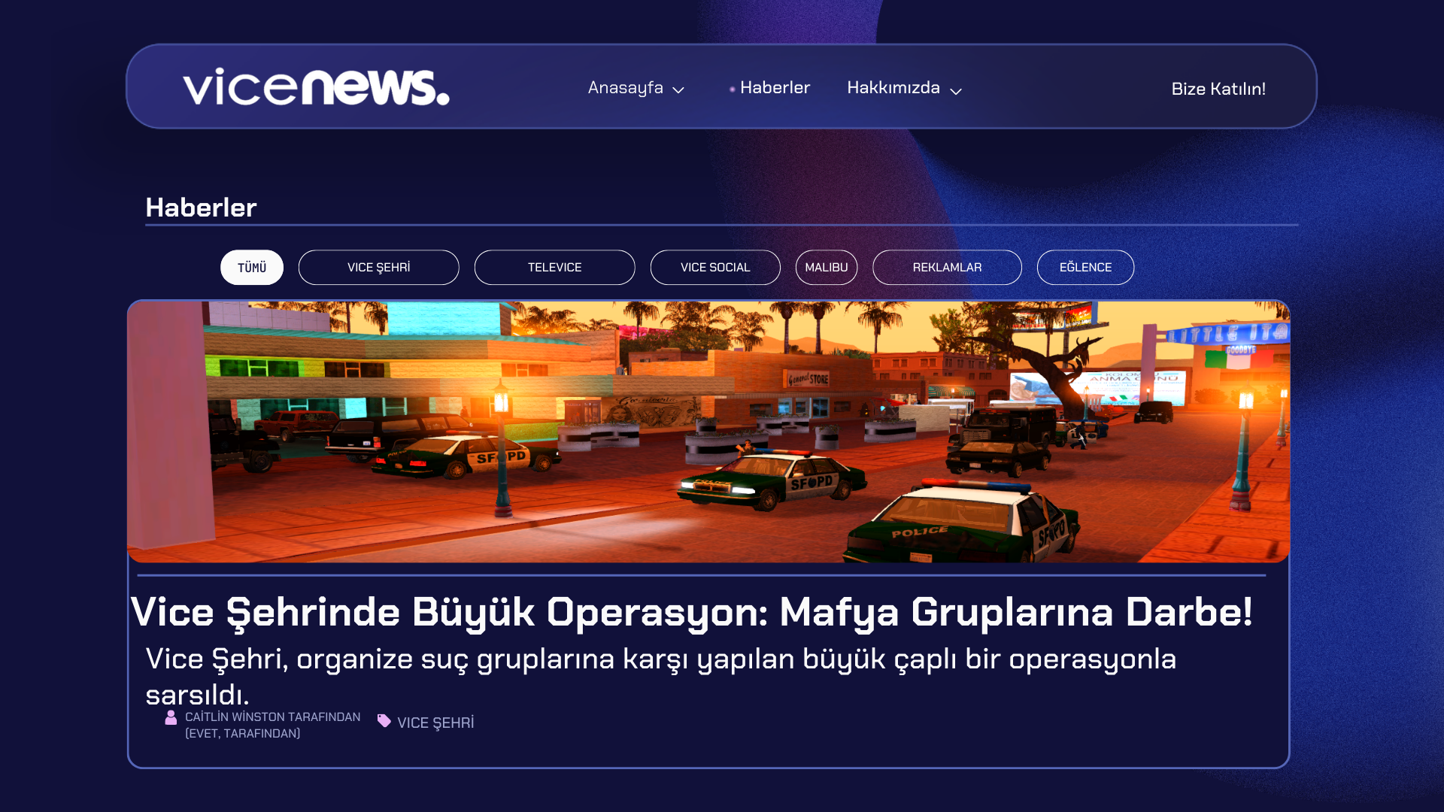Filter news by VICE ŞEHRİ pill
This screenshot has height=812, width=1444.
pos(379,268)
